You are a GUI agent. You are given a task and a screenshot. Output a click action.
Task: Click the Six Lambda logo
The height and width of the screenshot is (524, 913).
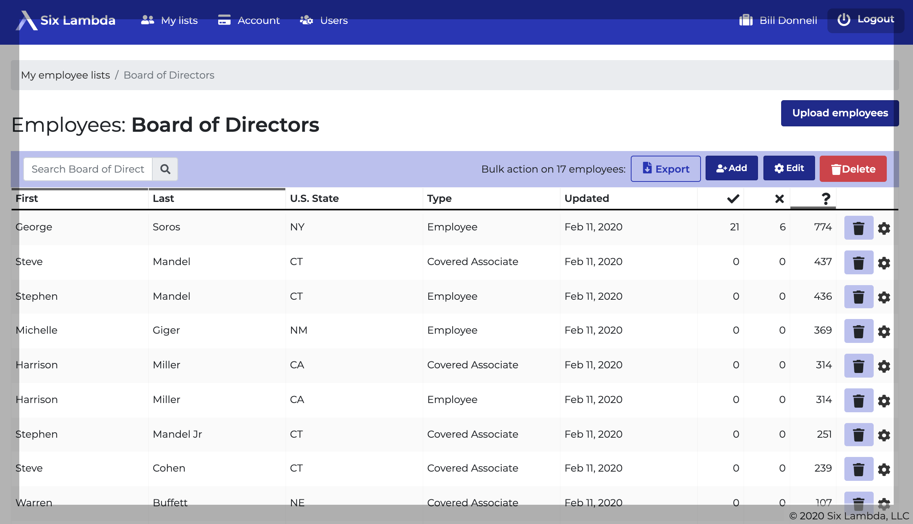pyautogui.click(x=66, y=20)
